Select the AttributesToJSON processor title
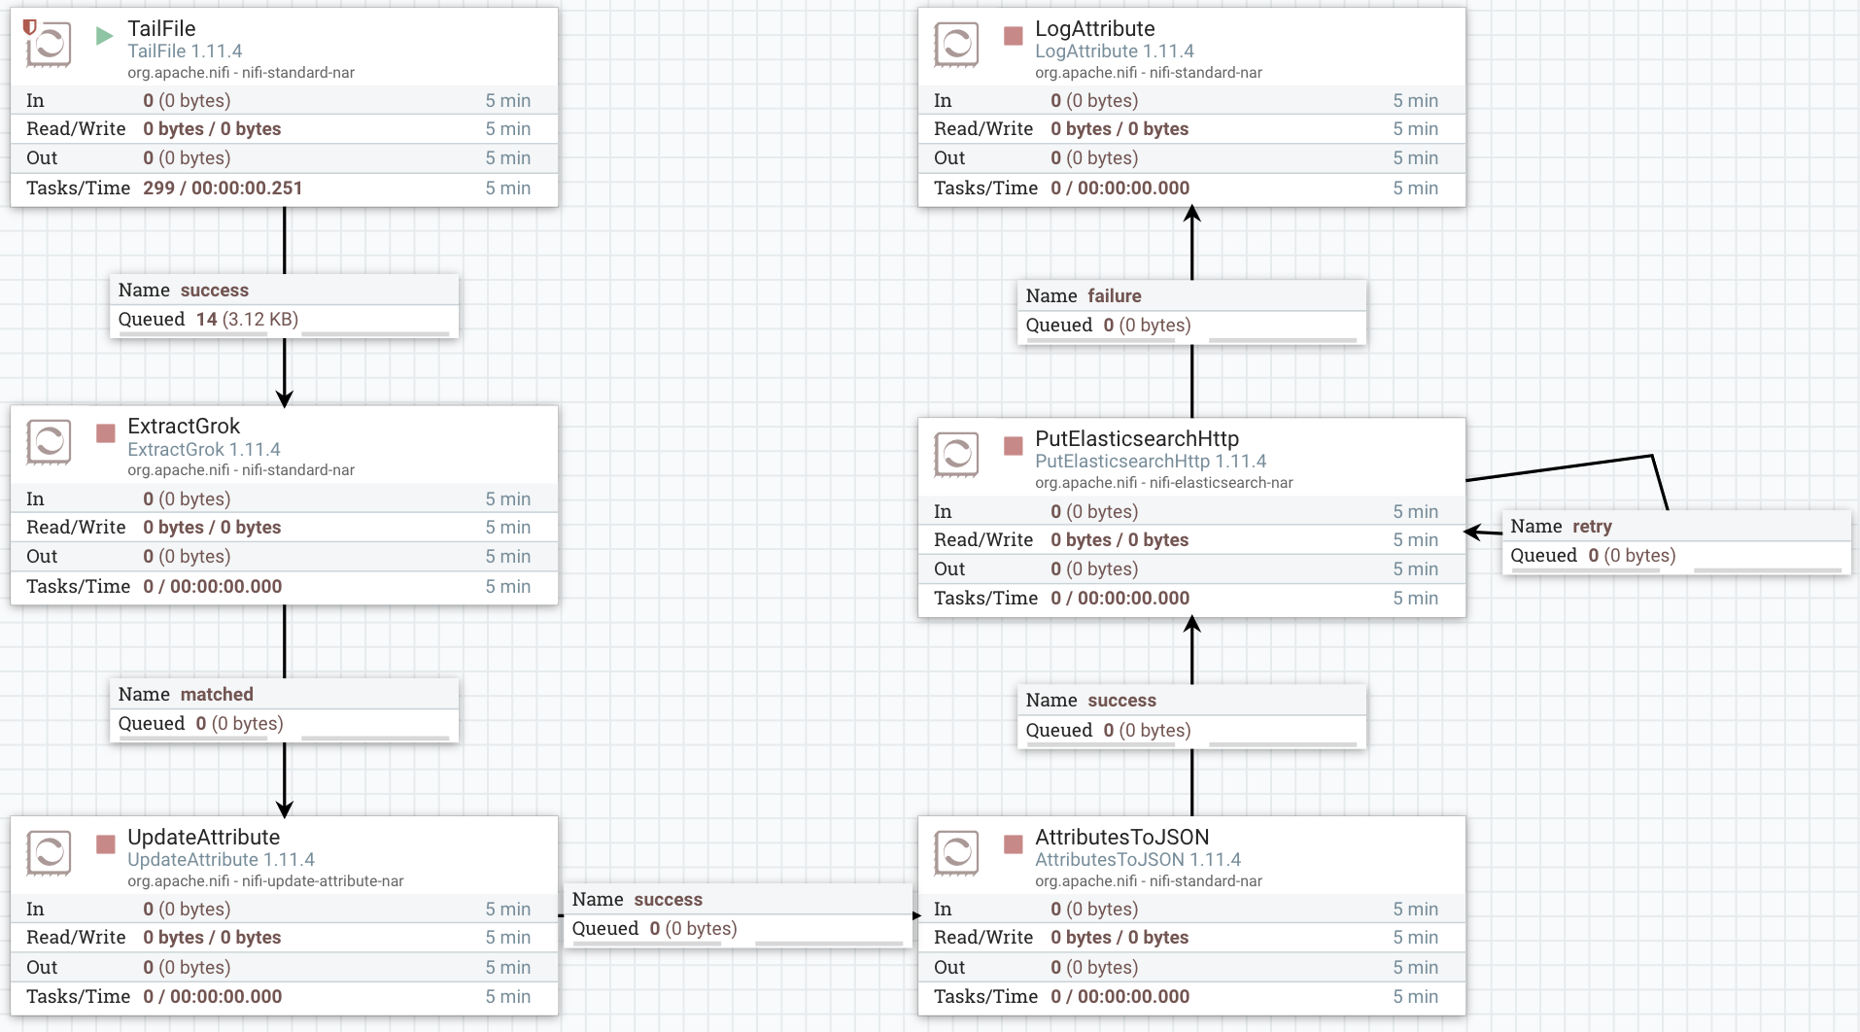The width and height of the screenshot is (1860, 1032). (1122, 837)
